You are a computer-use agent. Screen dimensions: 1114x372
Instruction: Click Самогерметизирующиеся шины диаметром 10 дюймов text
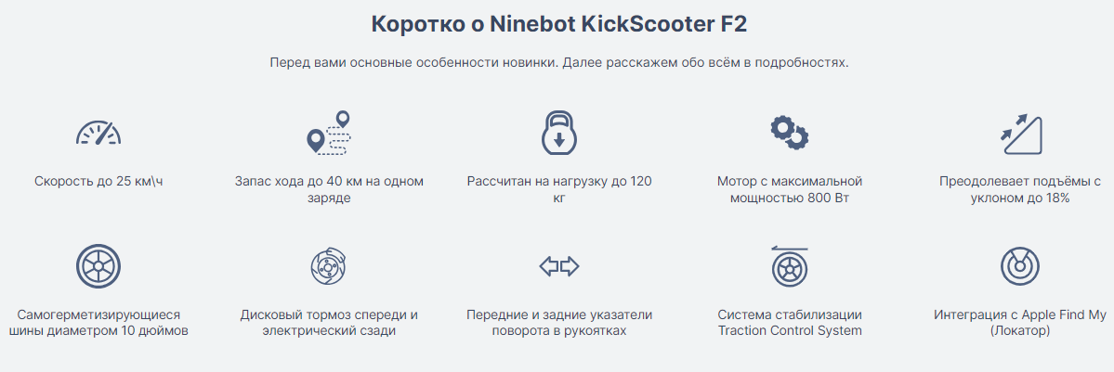tap(98, 323)
